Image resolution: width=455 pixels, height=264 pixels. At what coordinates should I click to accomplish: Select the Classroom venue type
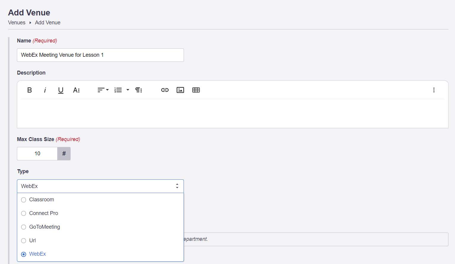point(100,200)
